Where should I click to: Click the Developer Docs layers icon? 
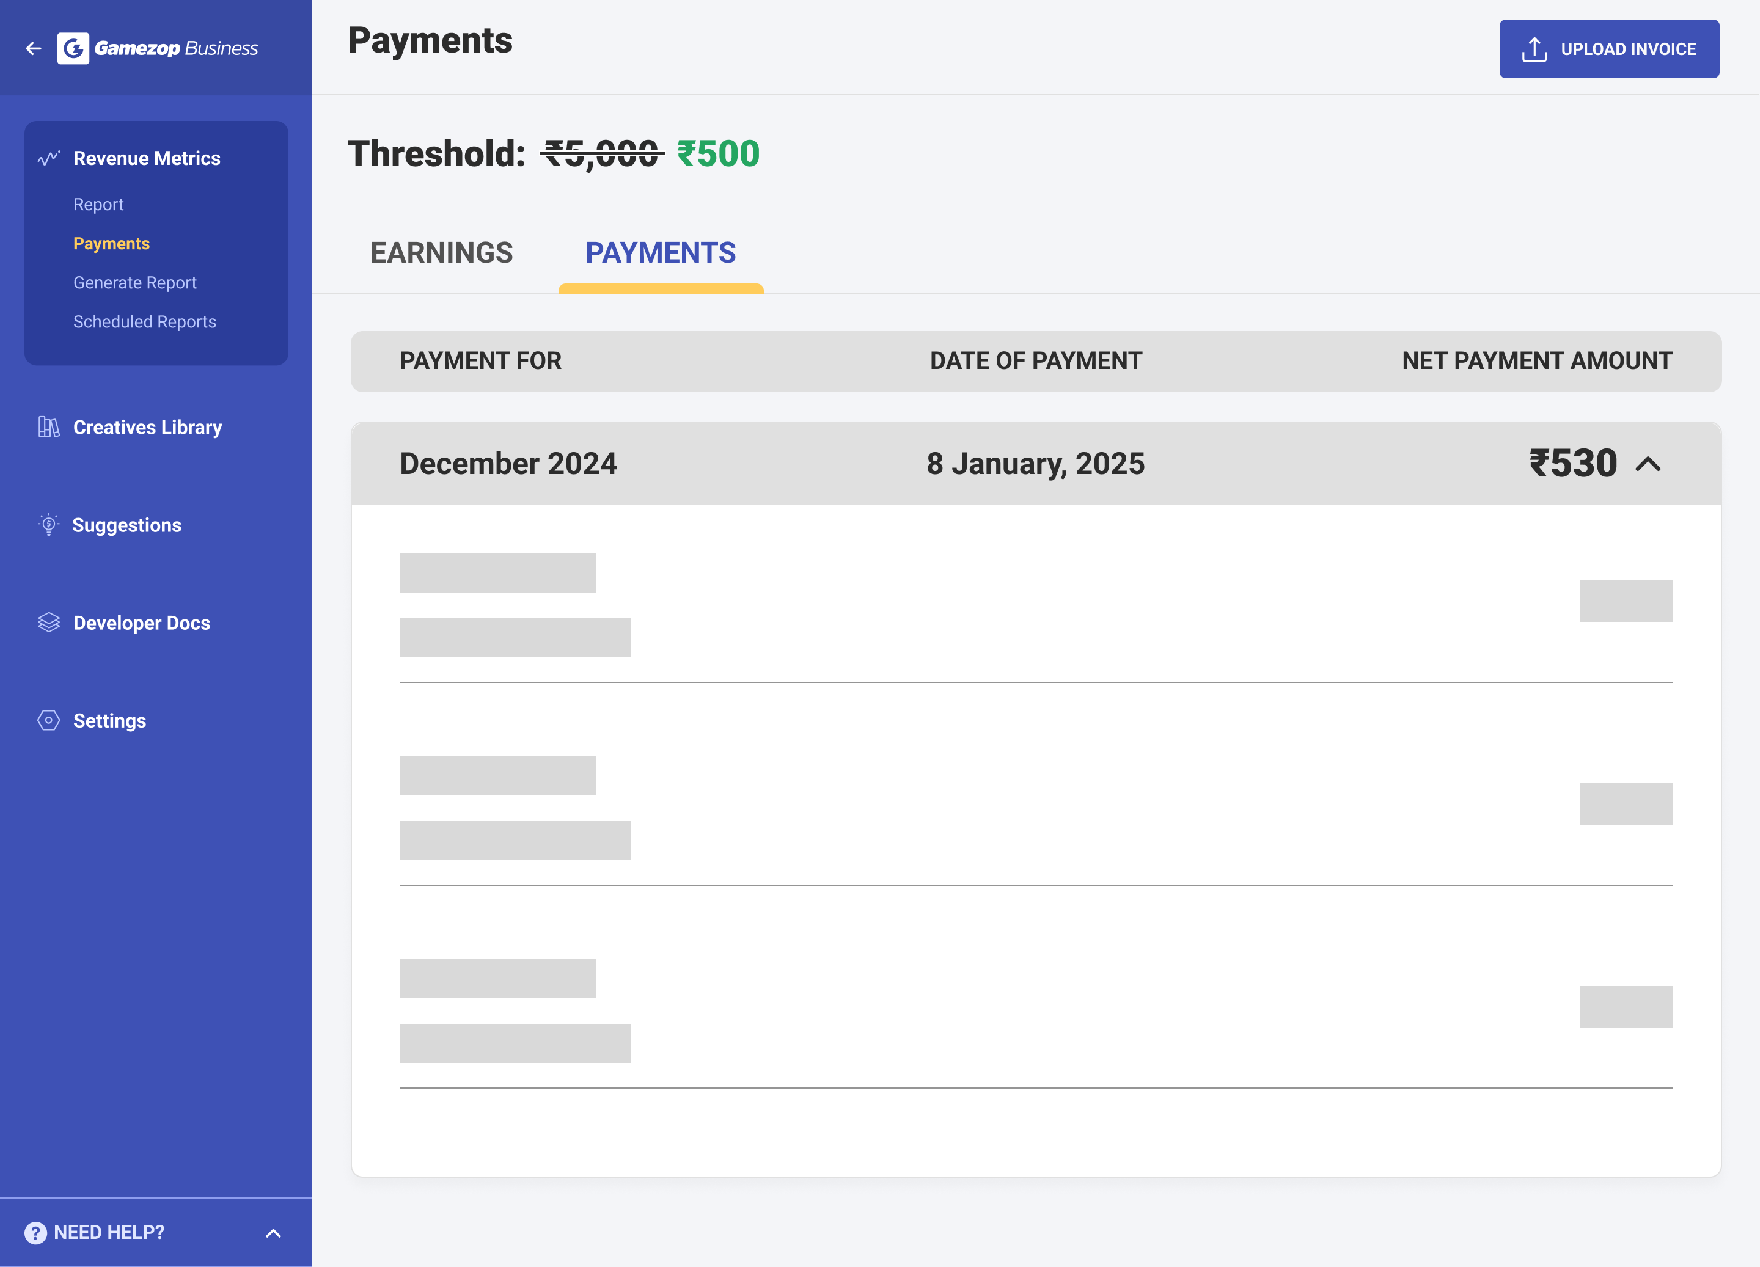pos(49,623)
